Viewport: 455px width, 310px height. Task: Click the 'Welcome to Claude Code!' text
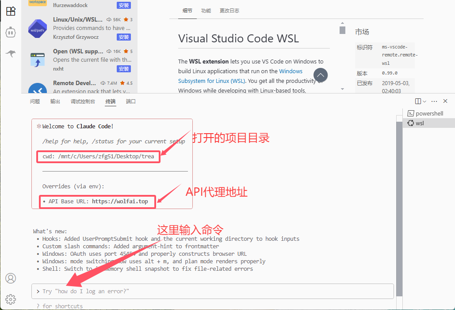tap(78, 127)
